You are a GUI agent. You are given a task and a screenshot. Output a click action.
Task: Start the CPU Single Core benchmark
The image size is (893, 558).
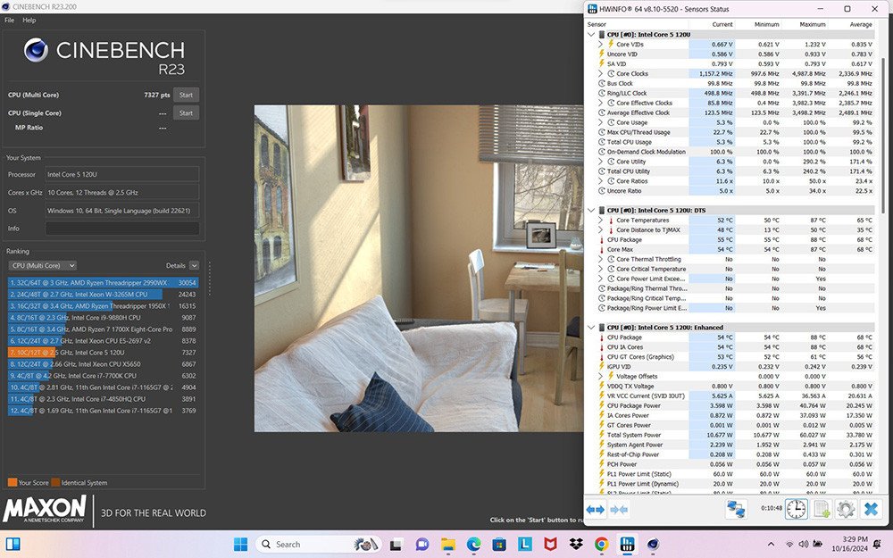click(x=187, y=112)
